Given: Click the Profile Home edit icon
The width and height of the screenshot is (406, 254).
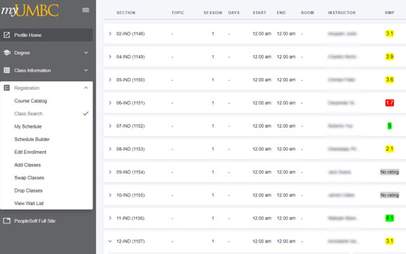Looking at the screenshot, I should [x=6, y=35].
